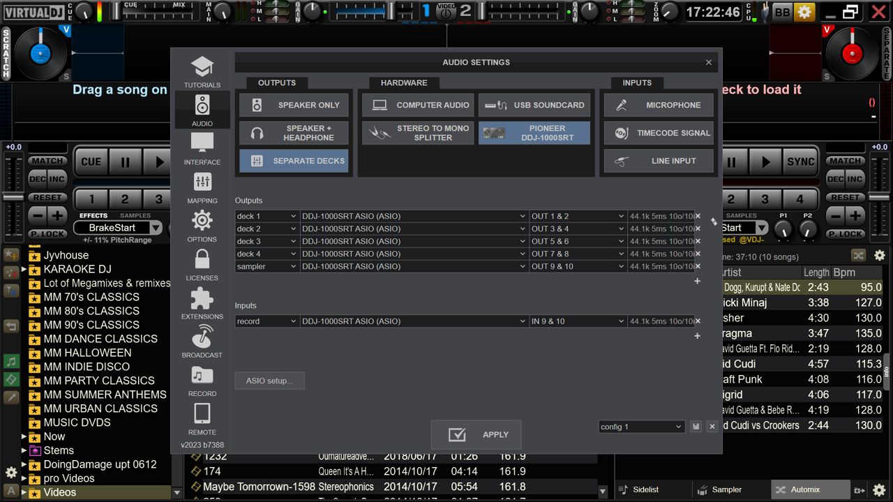Select Computer Audio hardware option

point(418,105)
